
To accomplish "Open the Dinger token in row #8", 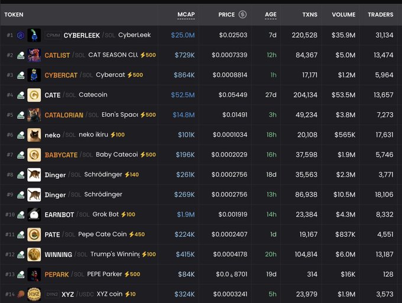I will pyautogui.click(x=55, y=175).
